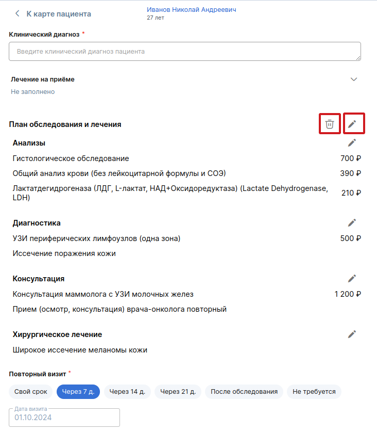
Task: Select the После обследования option
Action: (x=244, y=392)
